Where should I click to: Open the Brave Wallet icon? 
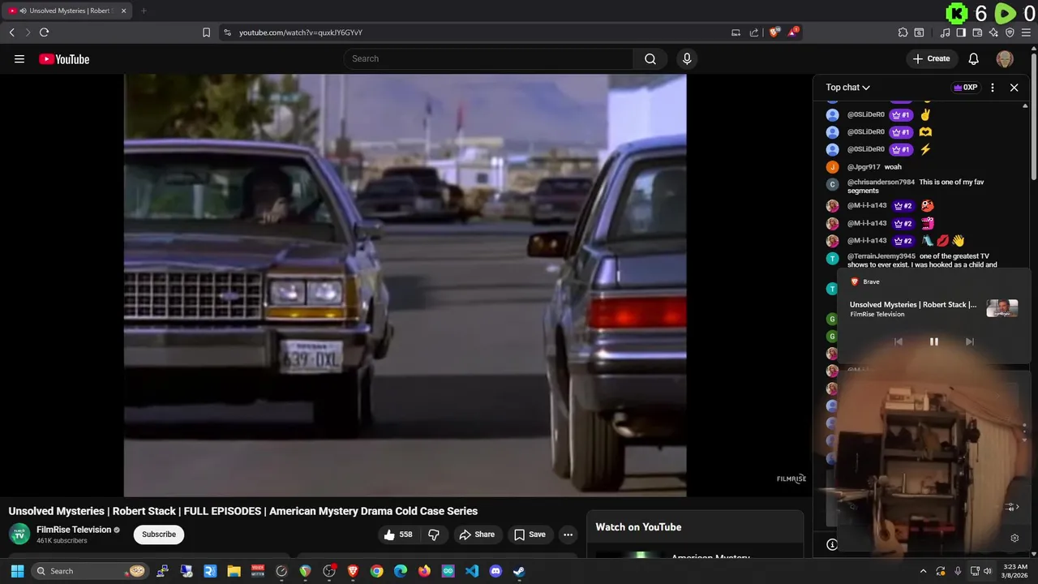point(977,32)
